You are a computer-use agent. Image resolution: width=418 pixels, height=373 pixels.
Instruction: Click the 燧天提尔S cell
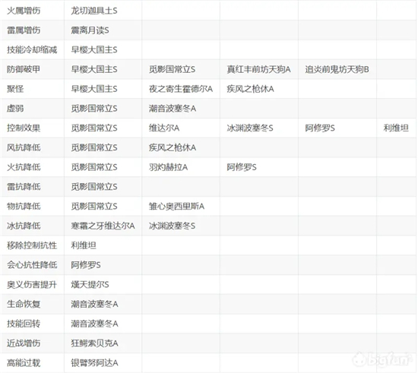[x=90, y=285]
